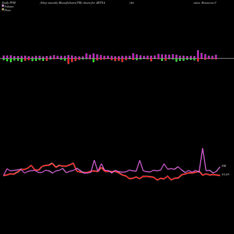Click the 'Resources C' company name text
Viewport: 234px width, 234px height.
pos(209,3)
